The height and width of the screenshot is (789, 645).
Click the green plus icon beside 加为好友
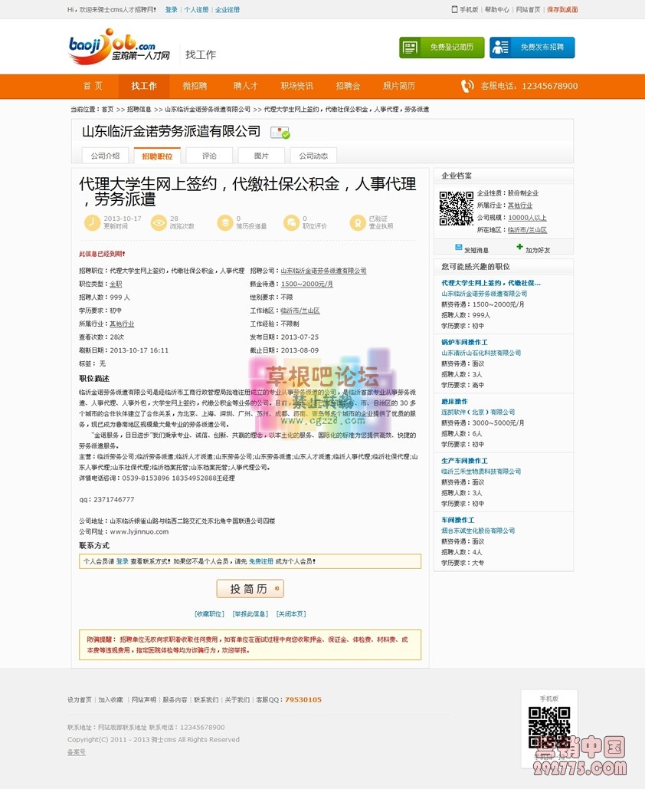(x=519, y=247)
